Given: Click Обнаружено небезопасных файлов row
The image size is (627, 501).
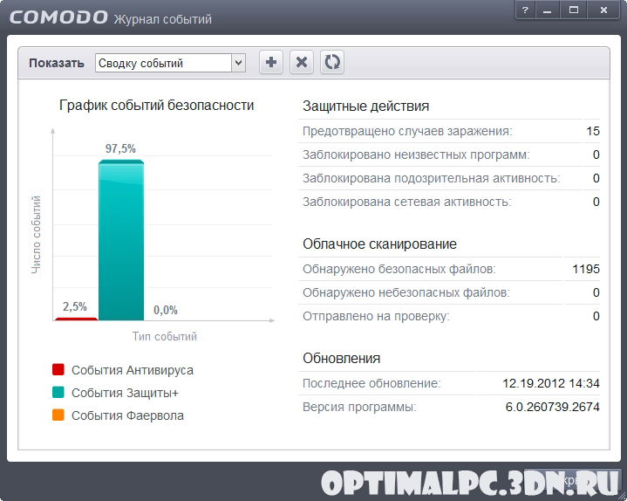Looking at the screenshot, I should (449, 292).
